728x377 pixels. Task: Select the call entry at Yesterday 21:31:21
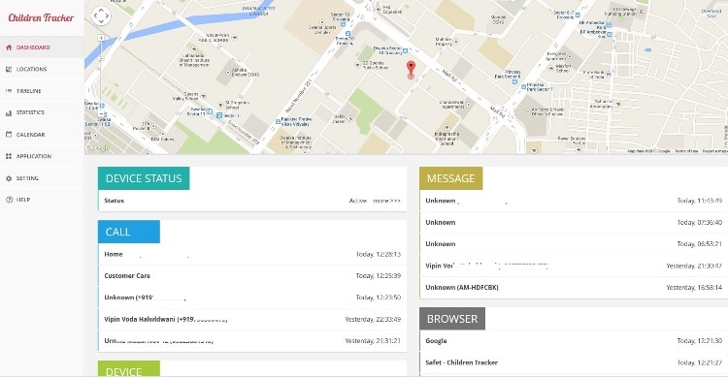tap(252, 341)
